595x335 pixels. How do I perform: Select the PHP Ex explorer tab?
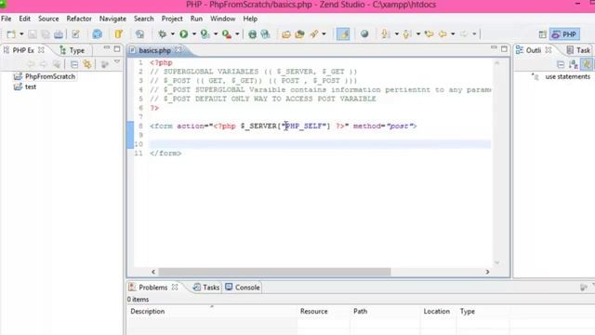point(22,50)
